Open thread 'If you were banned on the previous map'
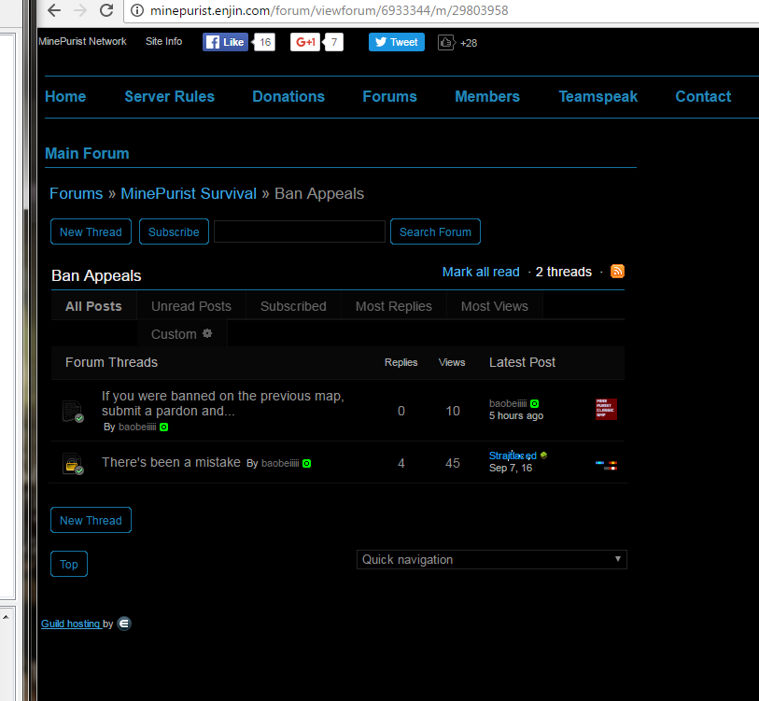Screen dimensions: 759x701 (223, 403)
